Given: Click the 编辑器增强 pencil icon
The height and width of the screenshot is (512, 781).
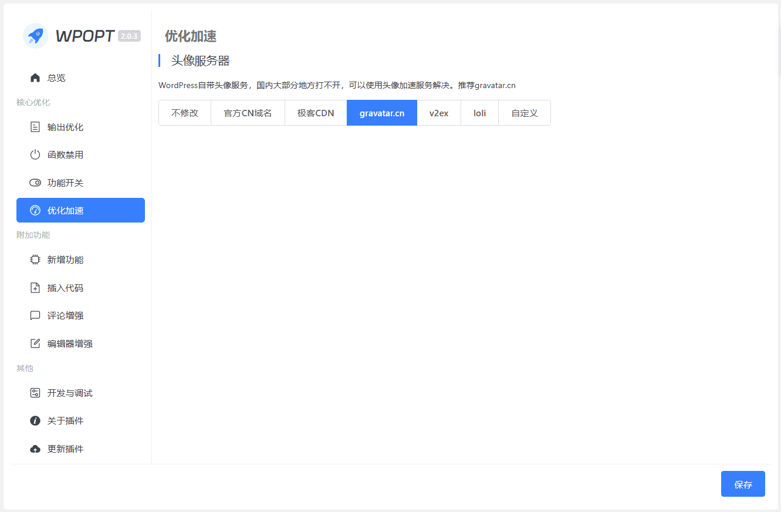Looking at the screenshot, I should tap(35, 343).
